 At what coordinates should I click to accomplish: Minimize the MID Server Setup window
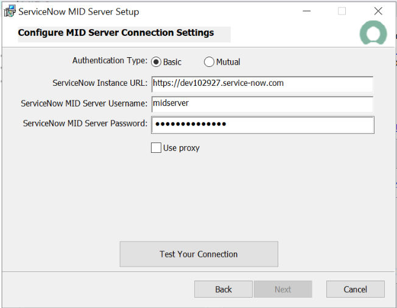point(306,11)
